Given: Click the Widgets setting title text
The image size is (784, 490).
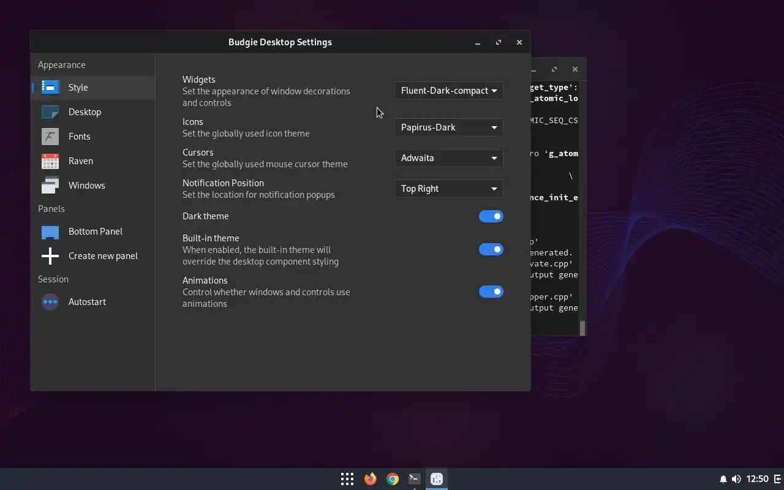Looking at the screenshot, I should (x=199, y=80).
